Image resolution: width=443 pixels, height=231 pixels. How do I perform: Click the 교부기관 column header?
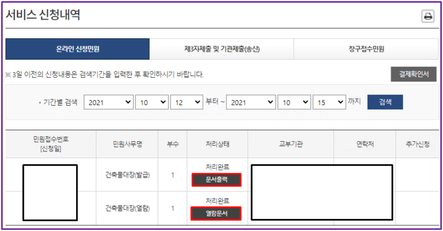click(x=291, y=144)
